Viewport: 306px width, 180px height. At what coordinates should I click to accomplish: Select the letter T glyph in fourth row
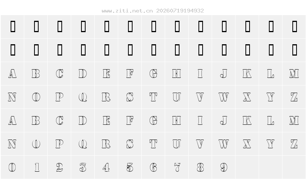153,97
